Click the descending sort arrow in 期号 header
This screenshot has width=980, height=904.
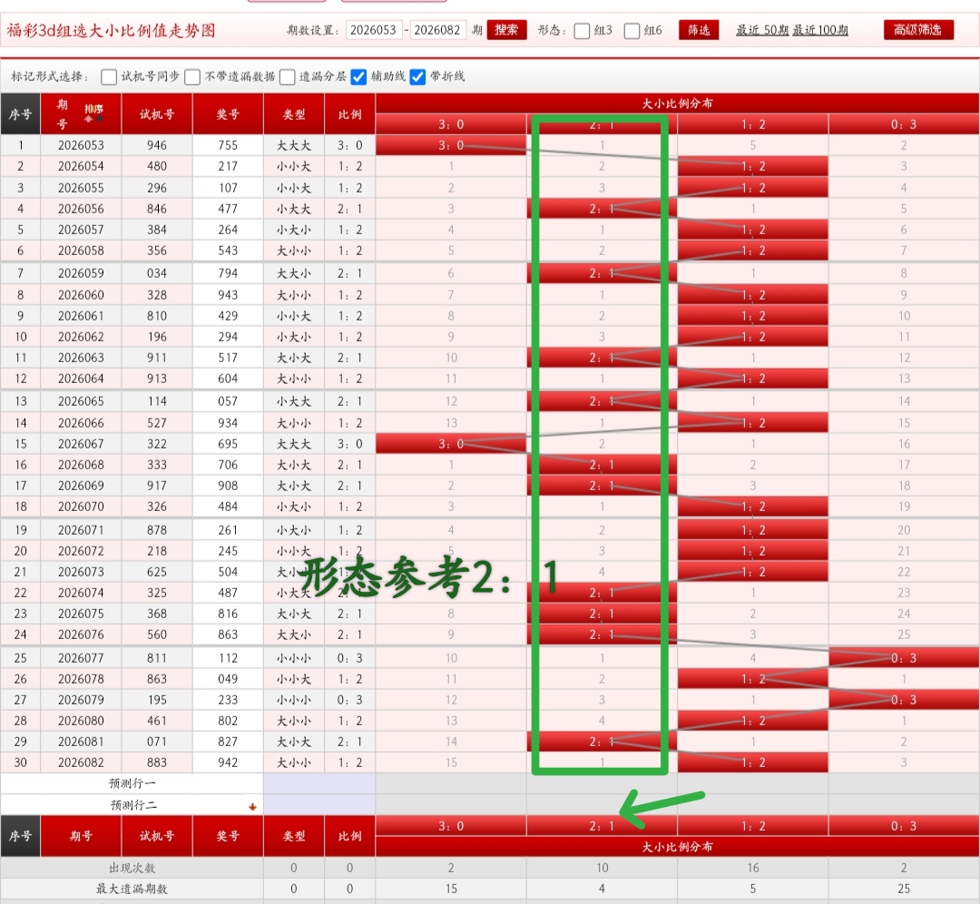[x=99, y=118]
